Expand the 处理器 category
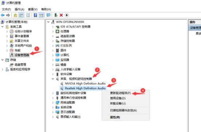Image resolution: width=201 pixels, height=132 pixels. tap(53, 31)
